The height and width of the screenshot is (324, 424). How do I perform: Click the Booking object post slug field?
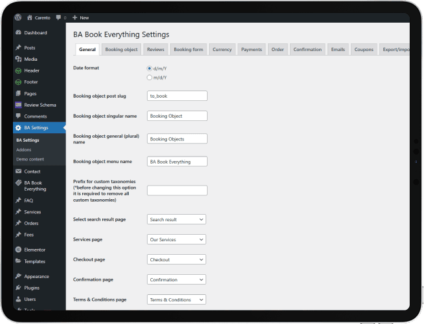pos(177,96)
